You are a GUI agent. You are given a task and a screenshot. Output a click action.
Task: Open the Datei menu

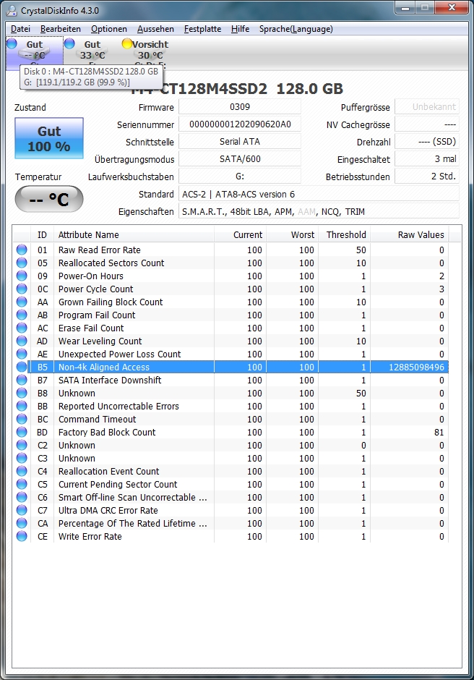(x=20, y=29)
